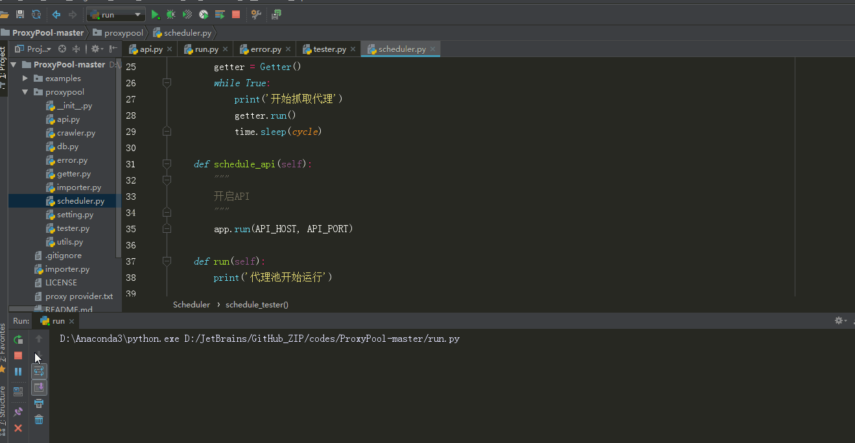Expand the examples folder

pos(25,78)
